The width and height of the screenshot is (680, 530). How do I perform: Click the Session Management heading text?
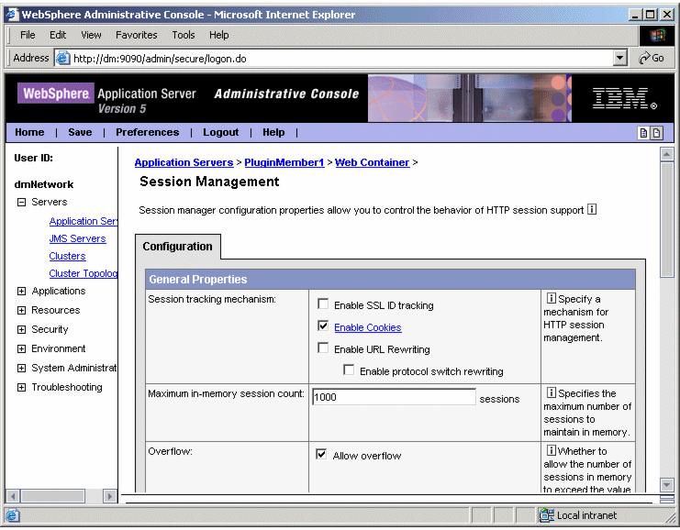(x=209, y=182)
